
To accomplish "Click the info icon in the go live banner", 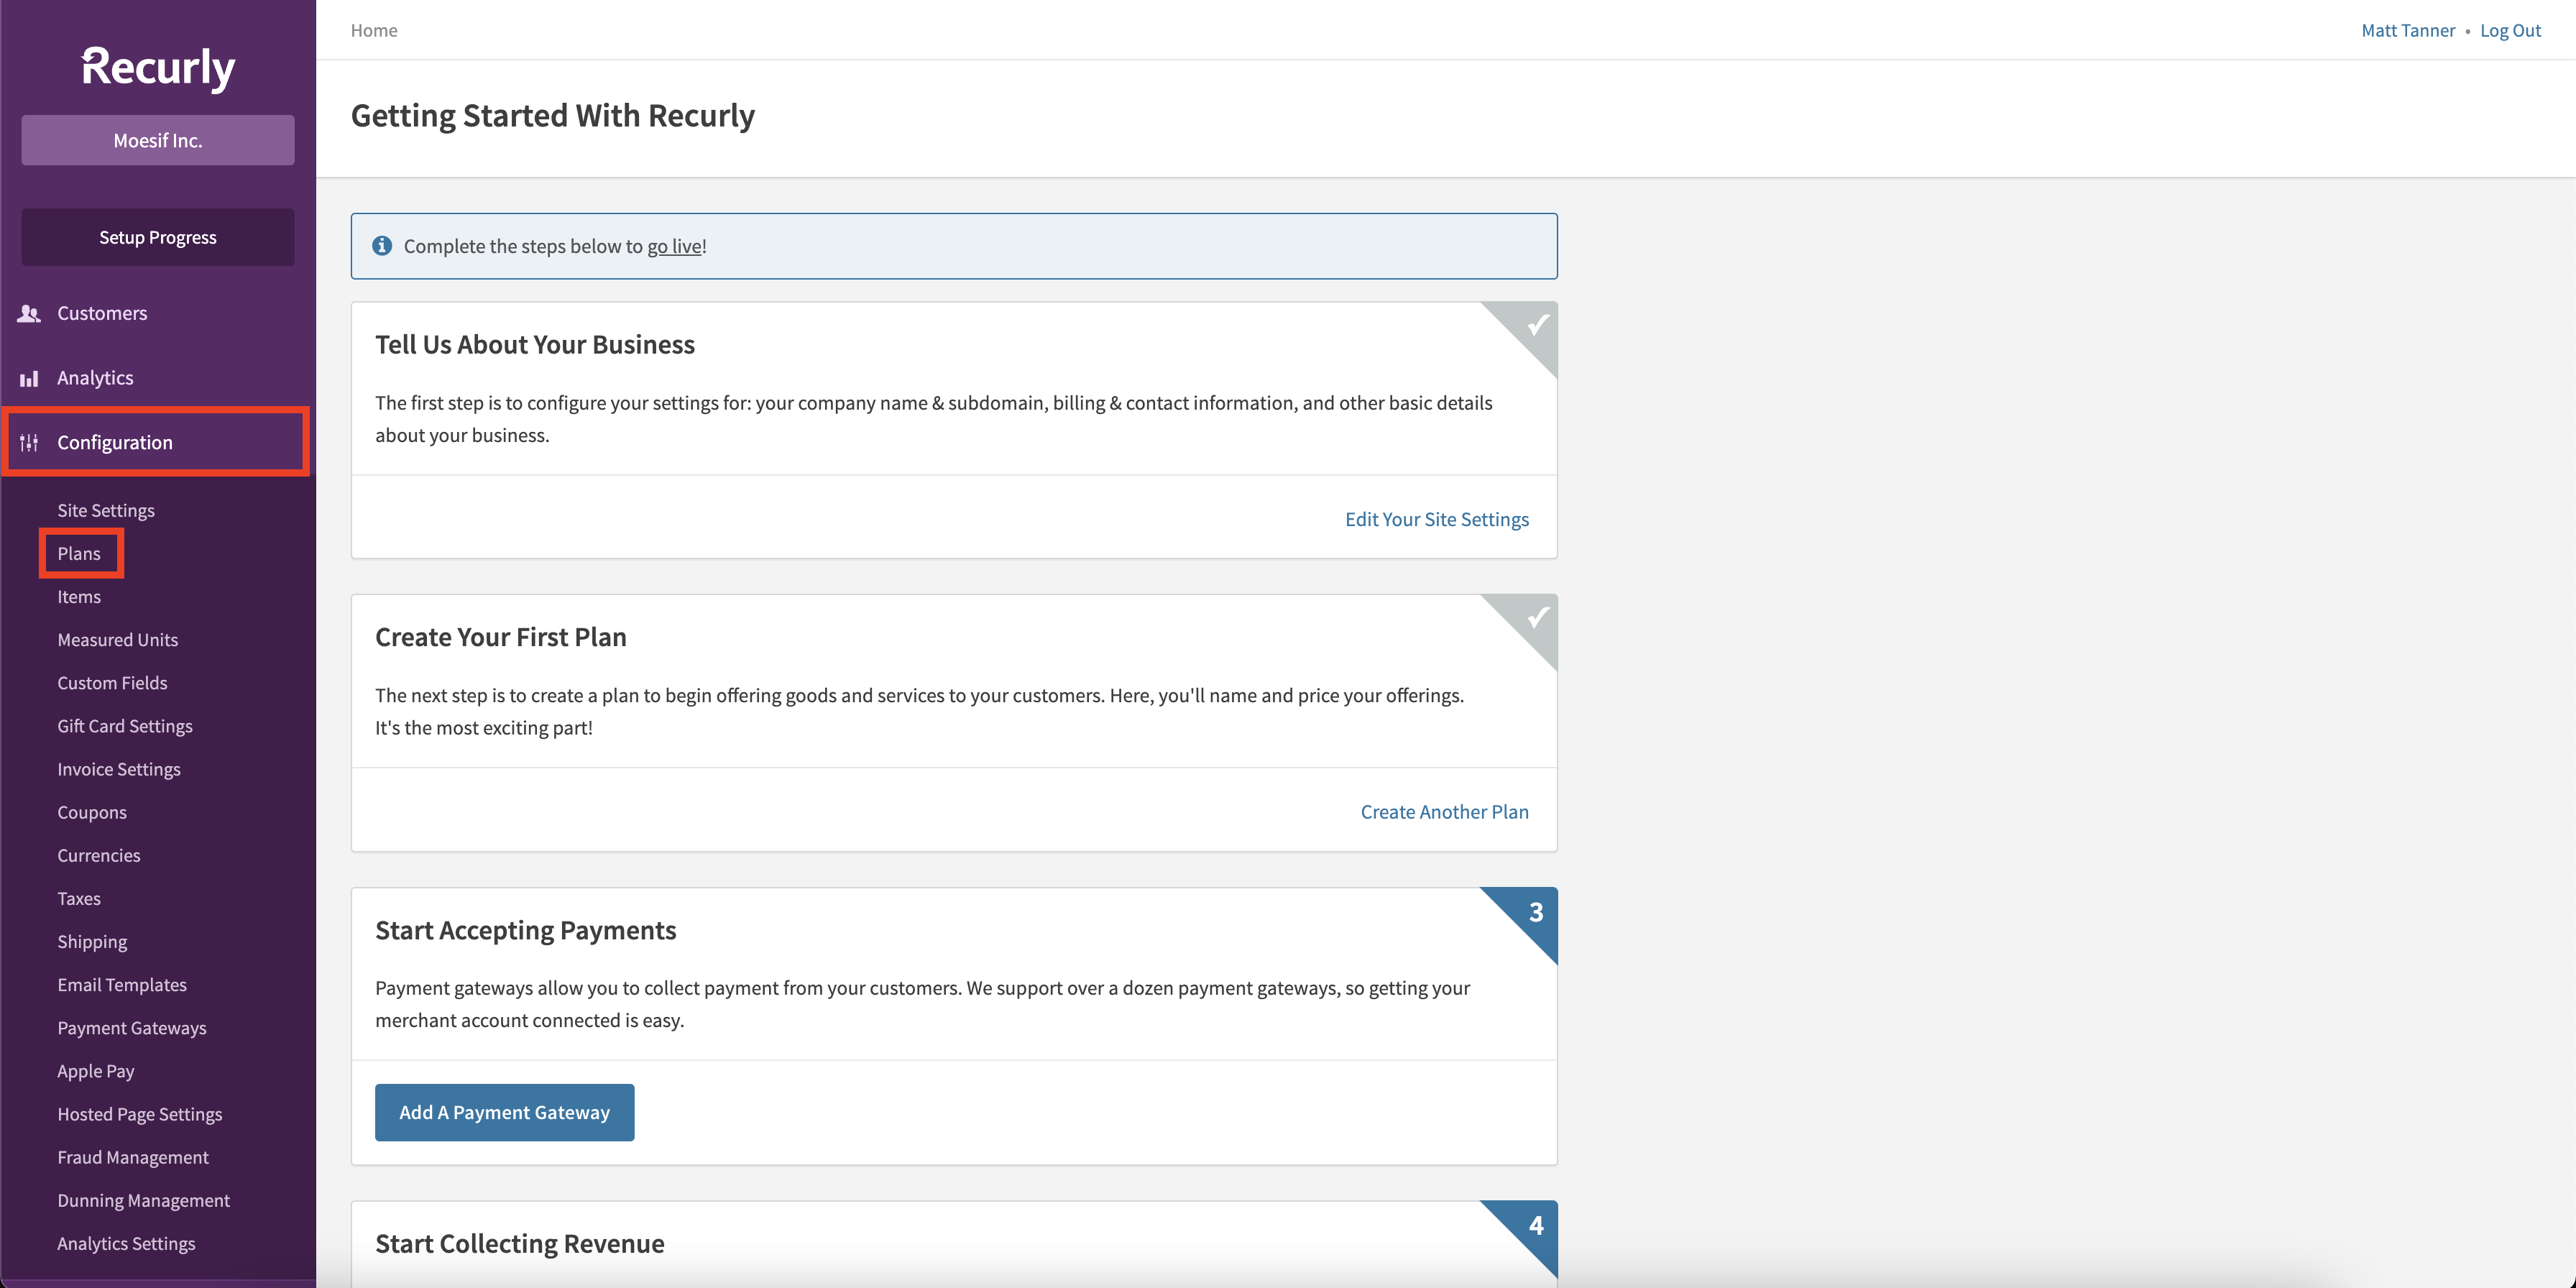I will pos(382,246).
